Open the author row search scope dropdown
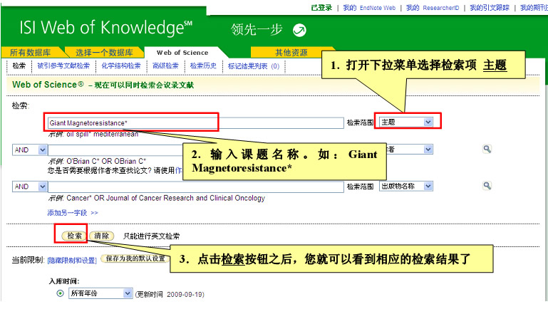Viewport: 548px width, 309px height. (x=410, y=150)
